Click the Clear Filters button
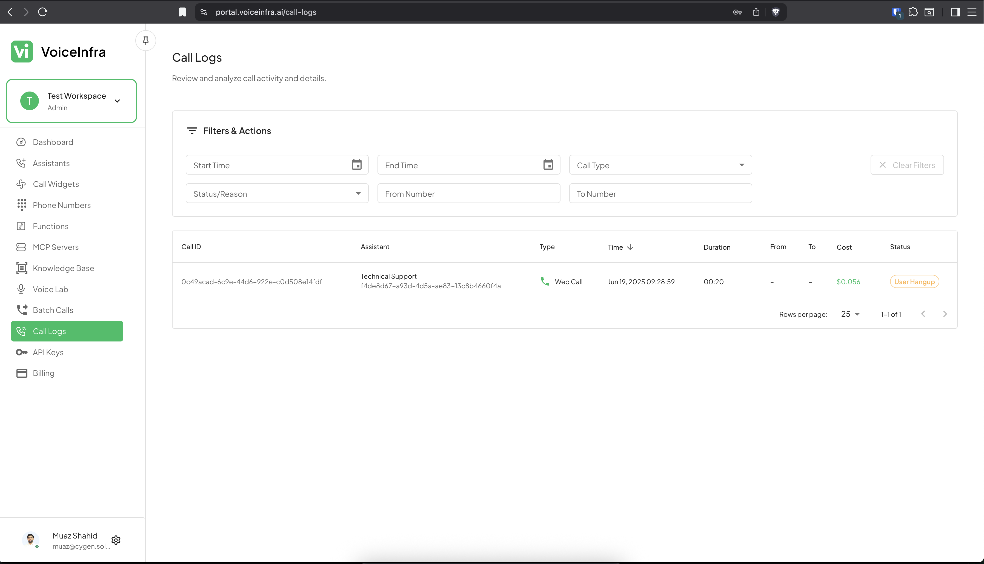Screen dimensions: 984x564 907,165
